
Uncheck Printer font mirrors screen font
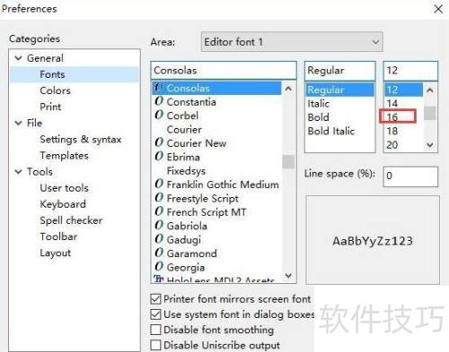point(155,299)
